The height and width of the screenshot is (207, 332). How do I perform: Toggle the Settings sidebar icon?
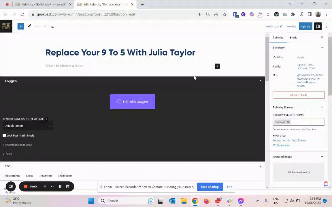[318, 26]
